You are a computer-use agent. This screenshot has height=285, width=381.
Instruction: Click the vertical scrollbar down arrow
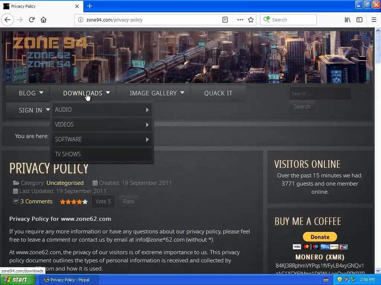[378, 271]
